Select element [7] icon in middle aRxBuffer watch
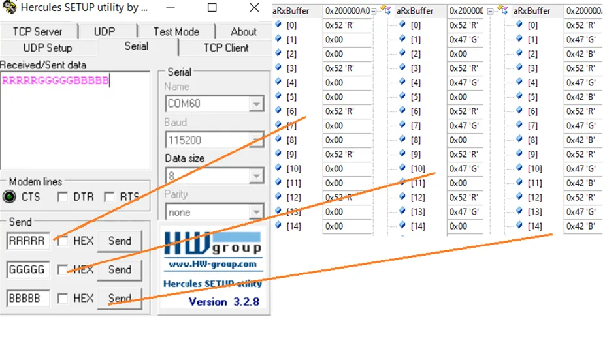 402,125
